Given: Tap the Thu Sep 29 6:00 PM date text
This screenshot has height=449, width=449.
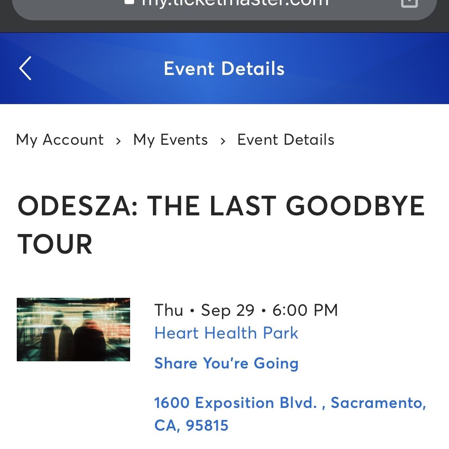Looking at the screenshot, I should pyautogui.click(x=246, y=310).
